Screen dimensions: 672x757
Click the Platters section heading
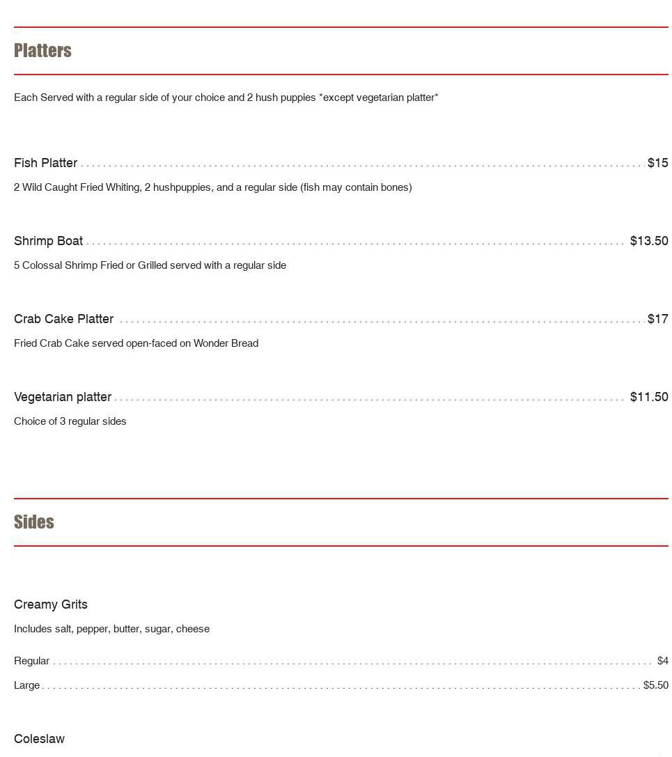coord(42,51)
